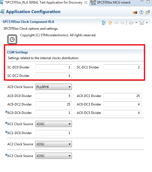Click the SPC570Sxx Clock Component RLA heading

[x=28, y=22]
